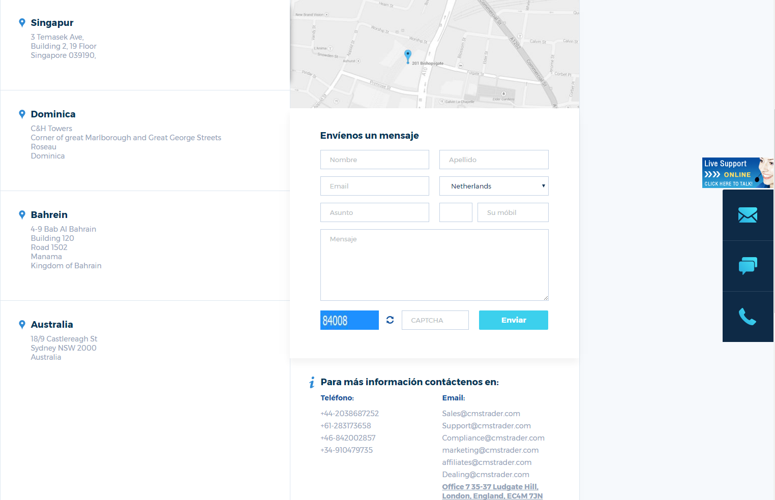
Task: Click the blue map marker at 201 Bishopsgate
Action: click(407, 56)
